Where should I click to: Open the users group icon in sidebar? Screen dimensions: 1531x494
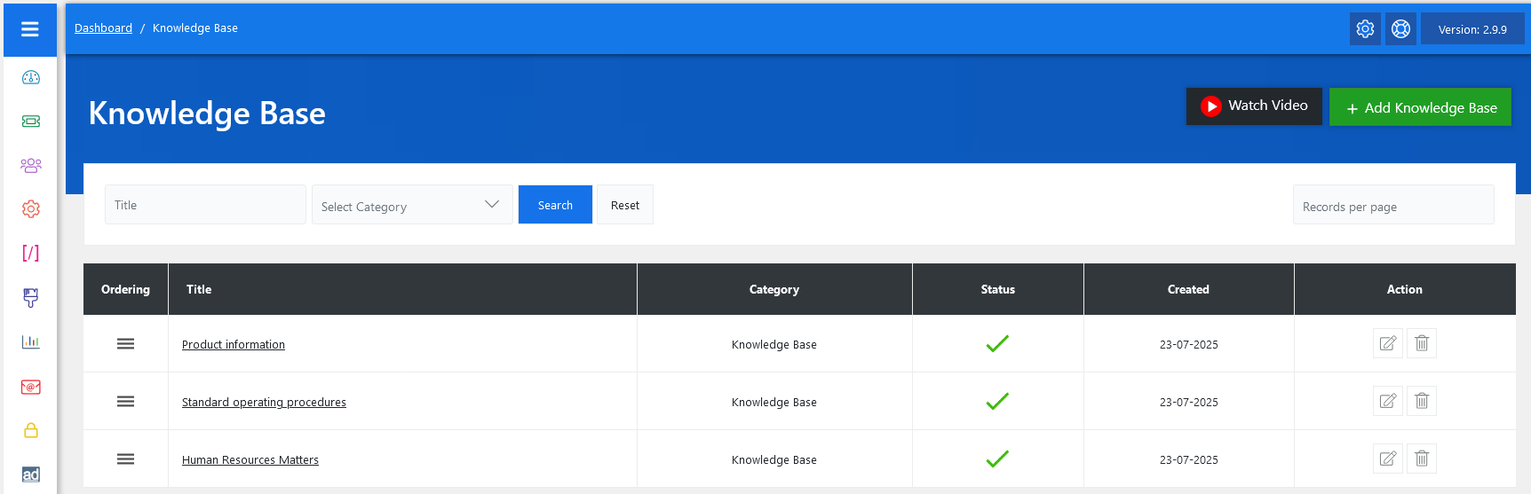pyautogui.click(x=31, y=165)
